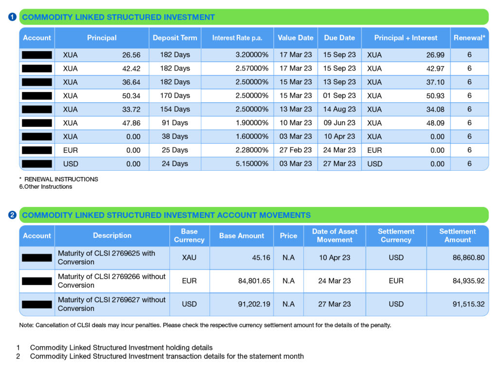
Task: Expand the Deposit Term column header
Action: (x=175, y=37)
